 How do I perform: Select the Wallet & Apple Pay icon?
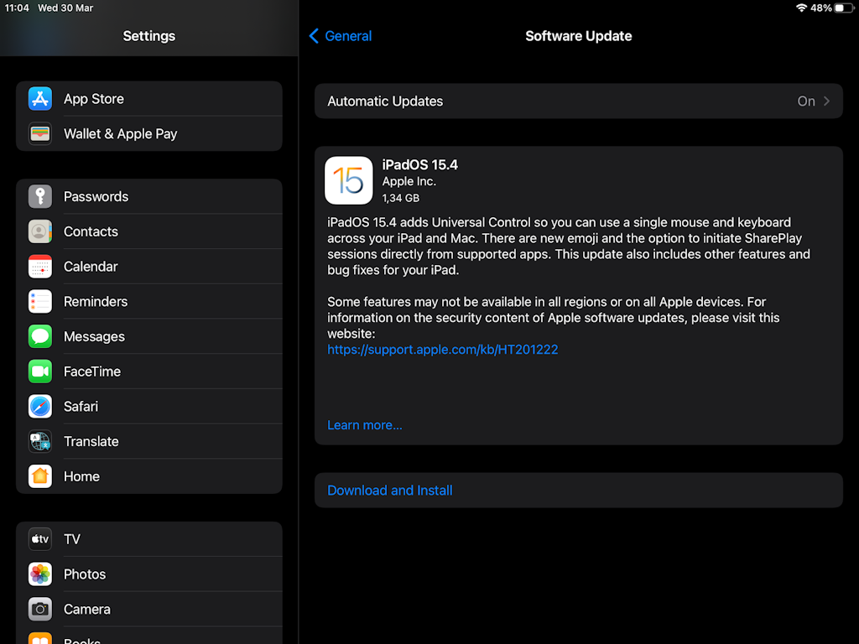coord(39,133)
